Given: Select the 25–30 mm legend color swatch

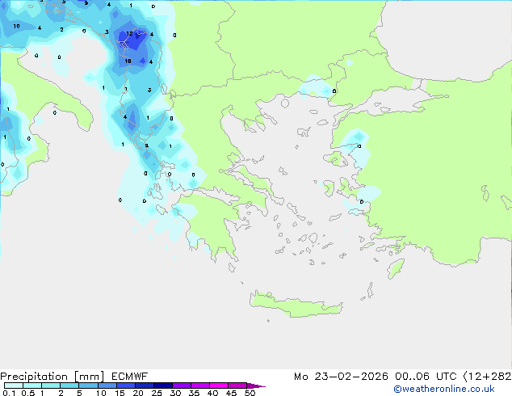Looking at the screenshot, I should click(163, 385).
